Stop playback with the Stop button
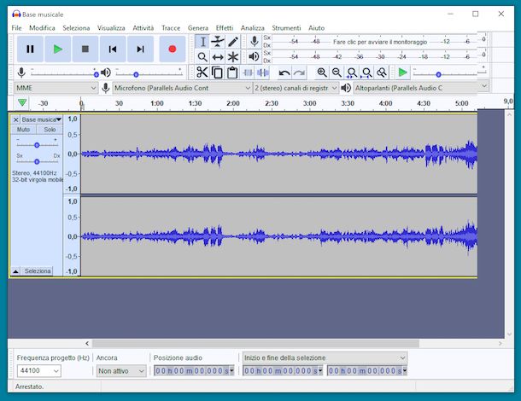Screen dimensions: 521x401 (85, 49)
